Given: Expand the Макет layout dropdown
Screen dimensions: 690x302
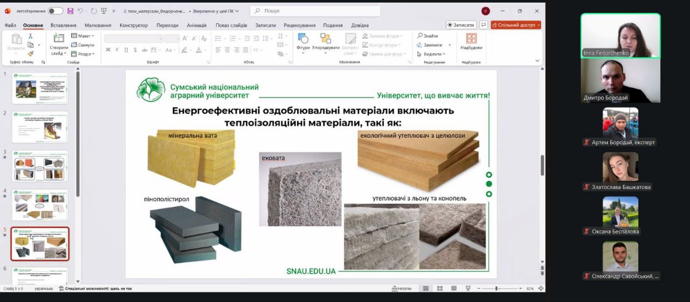Looking at the screenshot, I should 84,36.
